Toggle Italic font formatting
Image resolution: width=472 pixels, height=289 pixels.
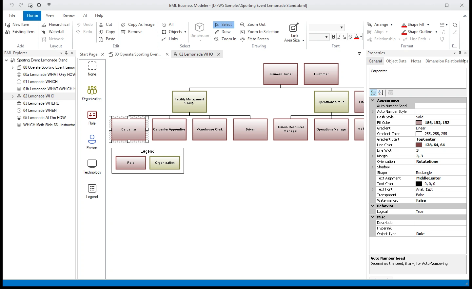pos(339,37)
